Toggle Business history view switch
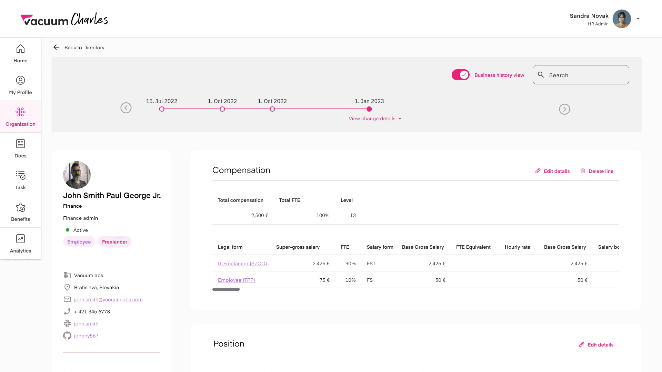Image resolution: width=662 pixels, height=372 pixels. pyautogui.click(x=461, y=75)
